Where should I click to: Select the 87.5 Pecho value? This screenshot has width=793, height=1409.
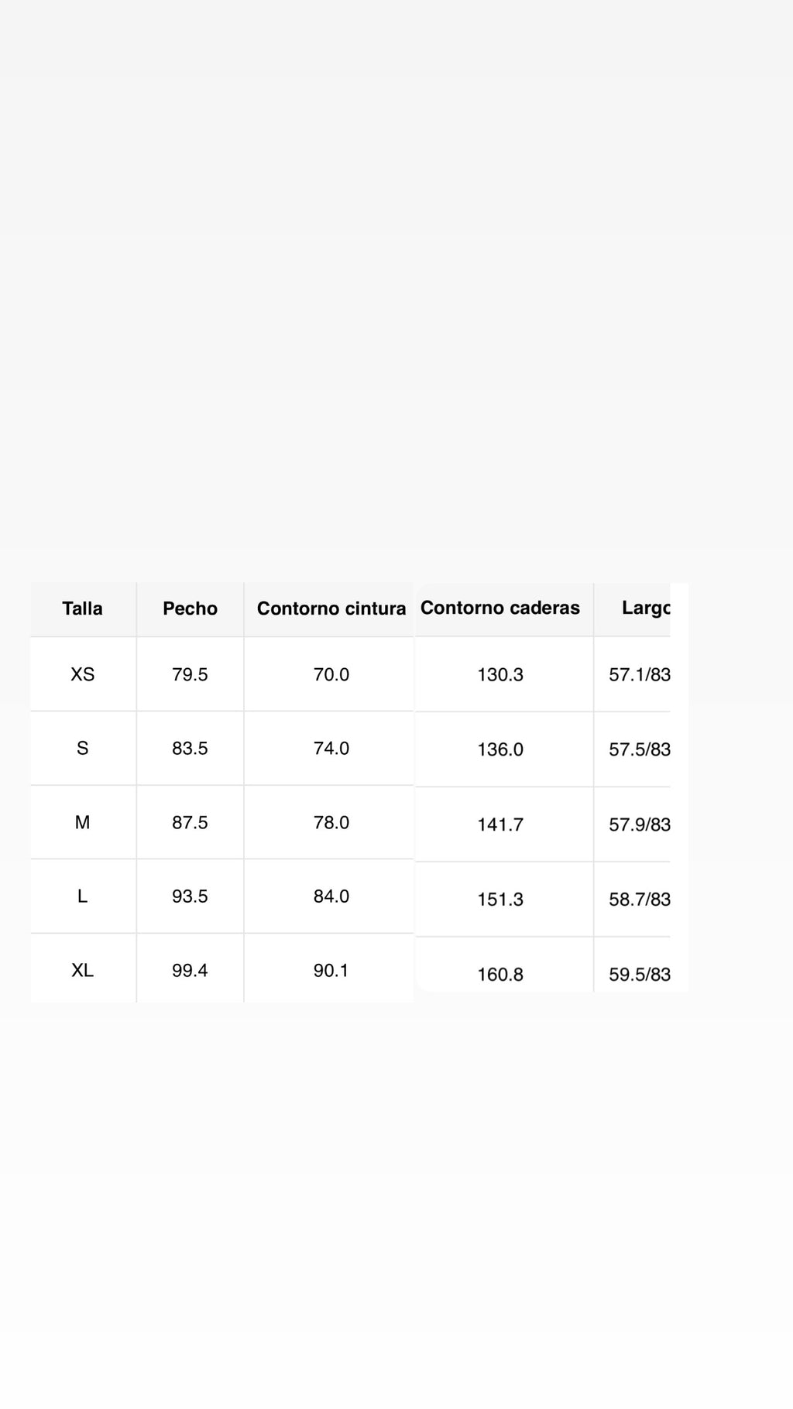tap(190, 822)
